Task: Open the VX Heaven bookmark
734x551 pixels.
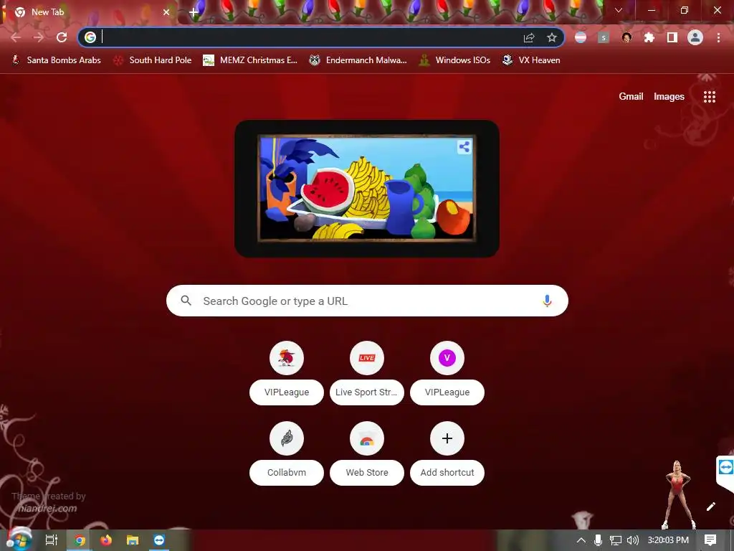Action: point(531,60)
